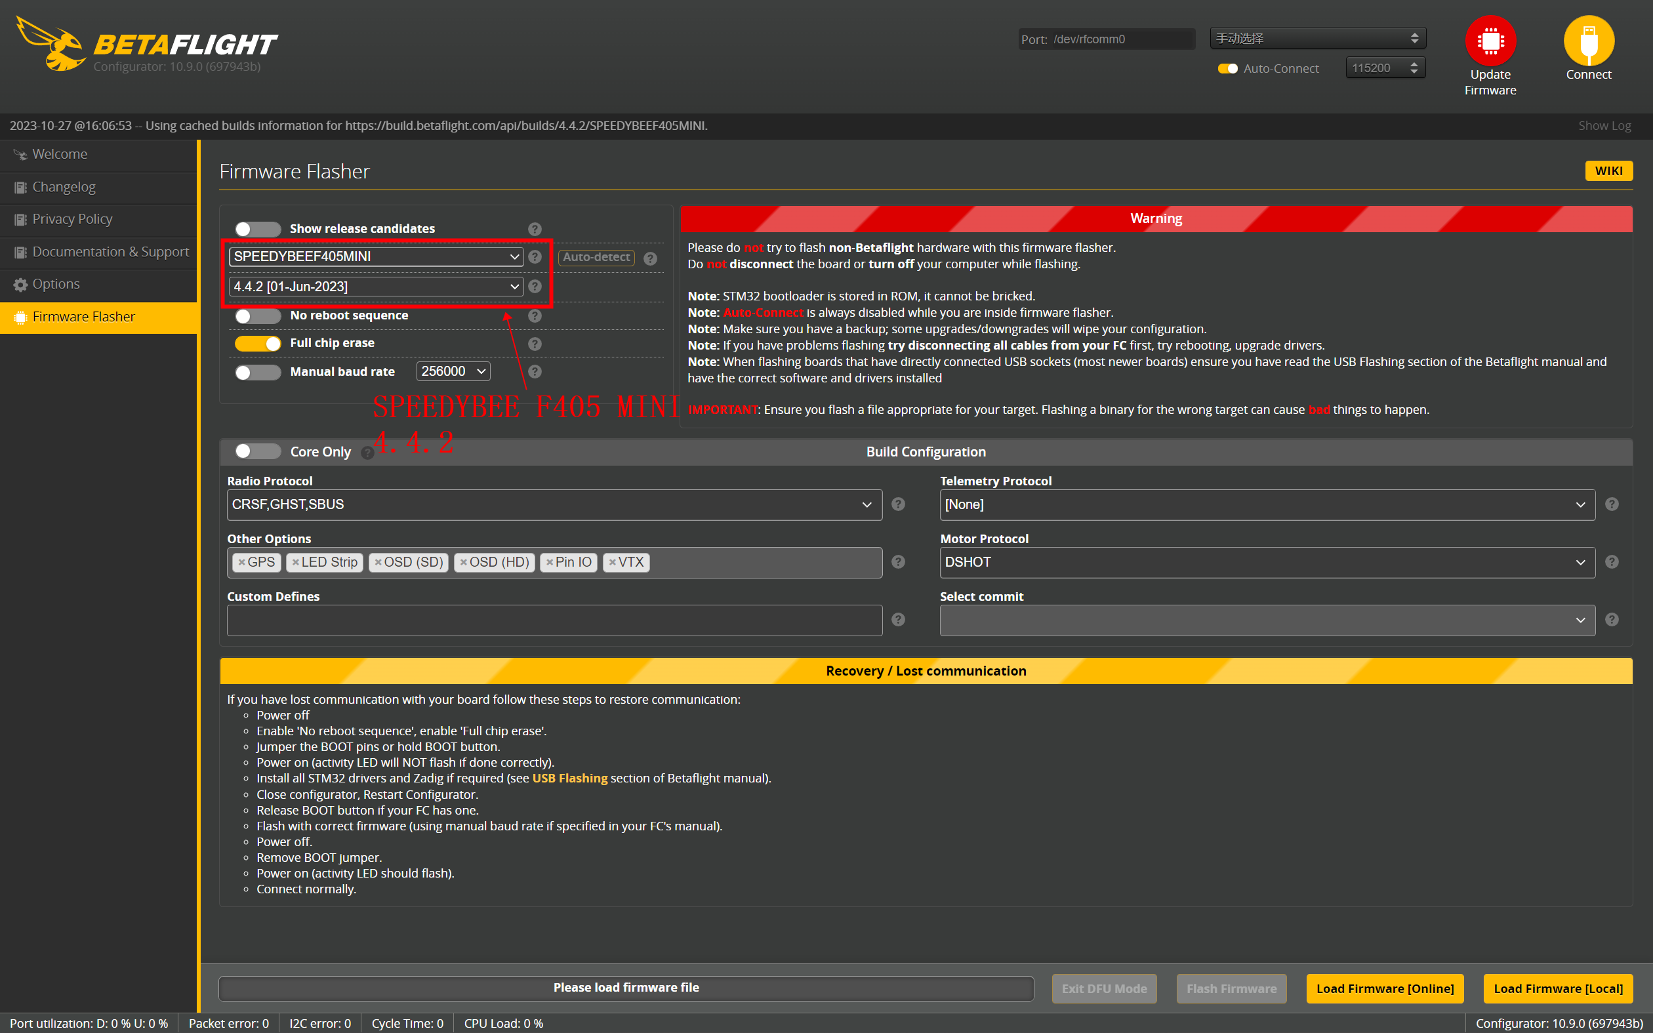Click the Port /dev/rfcomm0 input field
The height and width of the screenshot is (1033, 1653).
point(1107,39)
